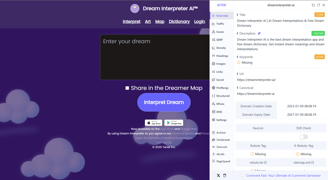Click the 0/100 keywords badge
This screenshot has height=180, width=328.
(x=319, y=57)
